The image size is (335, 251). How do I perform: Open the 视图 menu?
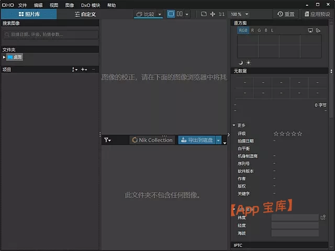pos(54,5)
